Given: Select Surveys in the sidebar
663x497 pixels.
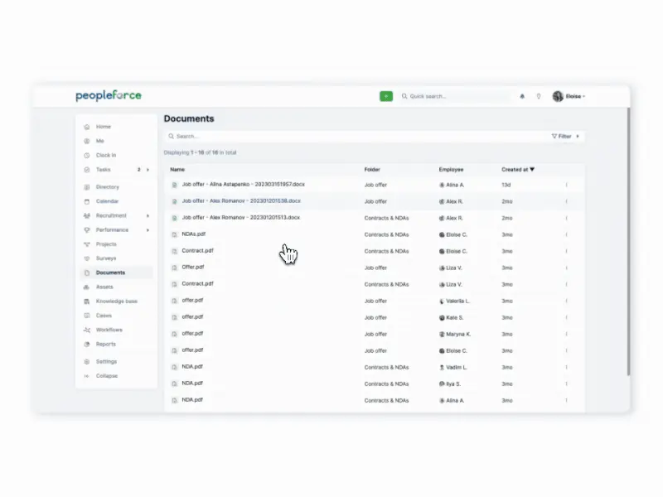Looking at the screenshot, I should click(x=106, y=258).
